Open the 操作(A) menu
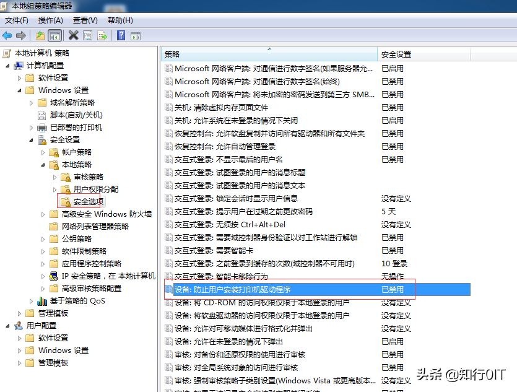517x392 pixels. (x=50, y=20)
